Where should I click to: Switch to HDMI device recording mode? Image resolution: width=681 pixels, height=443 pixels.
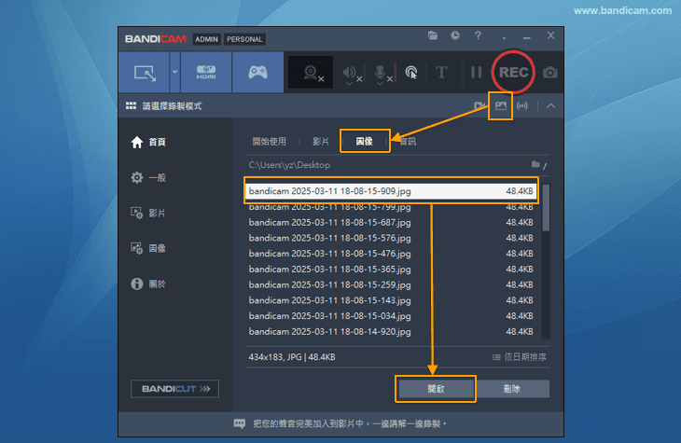(x=205, y=73)
